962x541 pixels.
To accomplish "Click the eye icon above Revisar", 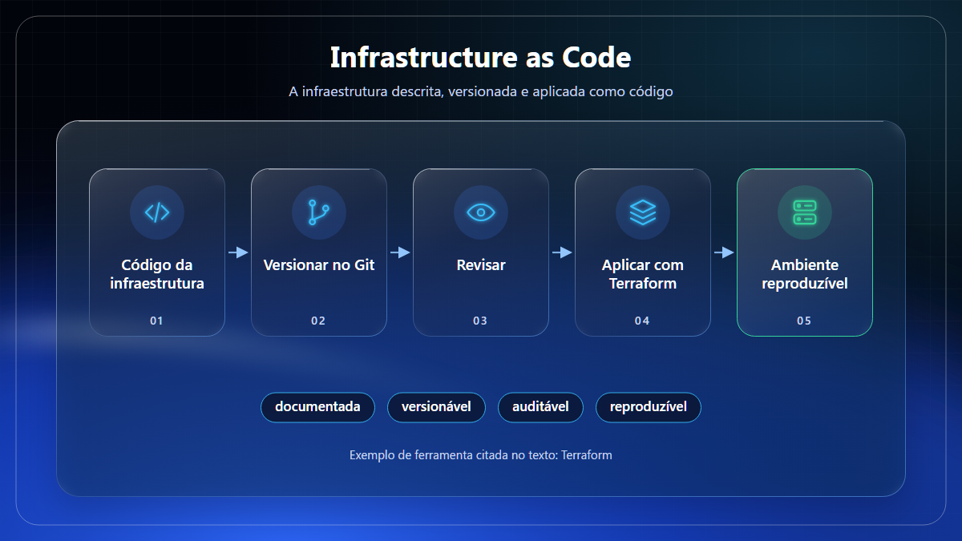I will coord(481,212).
